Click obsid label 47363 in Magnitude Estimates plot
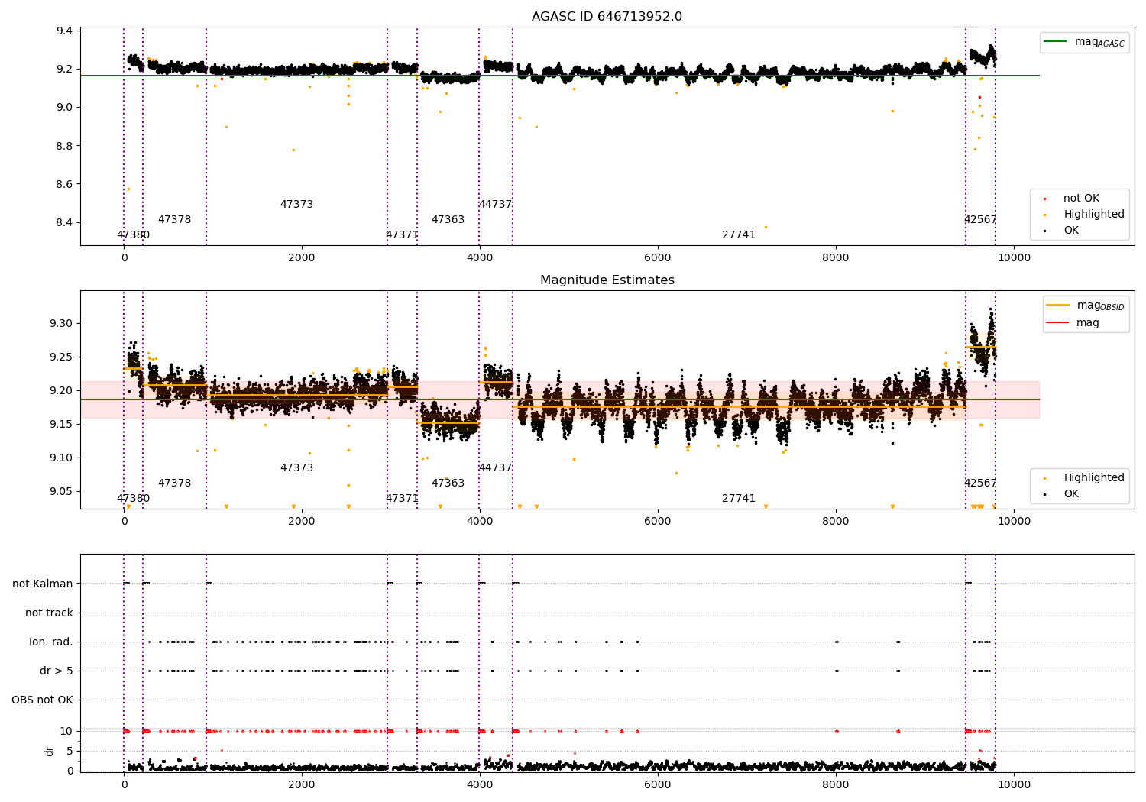This screenshot has width=1146, height=802. coord(448,483)
